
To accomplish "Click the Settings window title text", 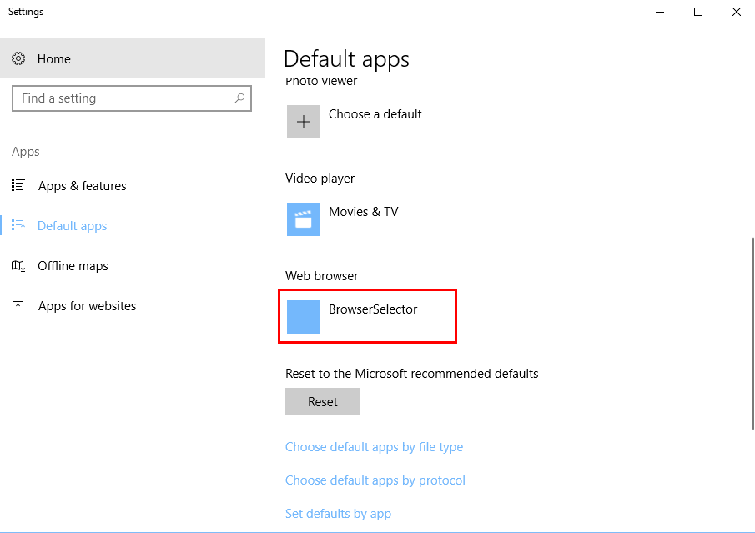I will tap(26, 12).
